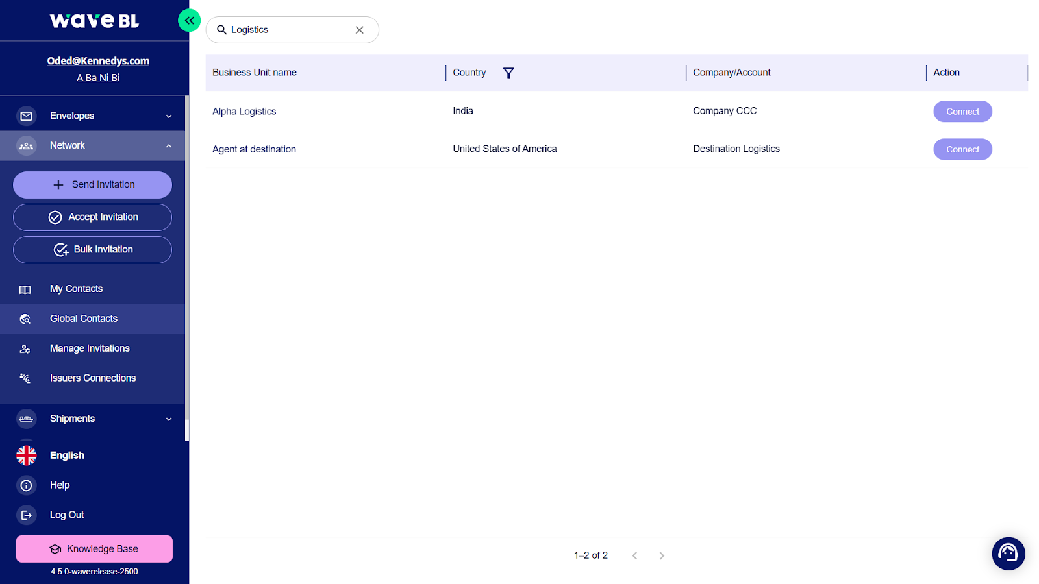This screenshot has width=1039, height=584.
Task: Open the Knowledge Base
Action: [x=94, y=549]
